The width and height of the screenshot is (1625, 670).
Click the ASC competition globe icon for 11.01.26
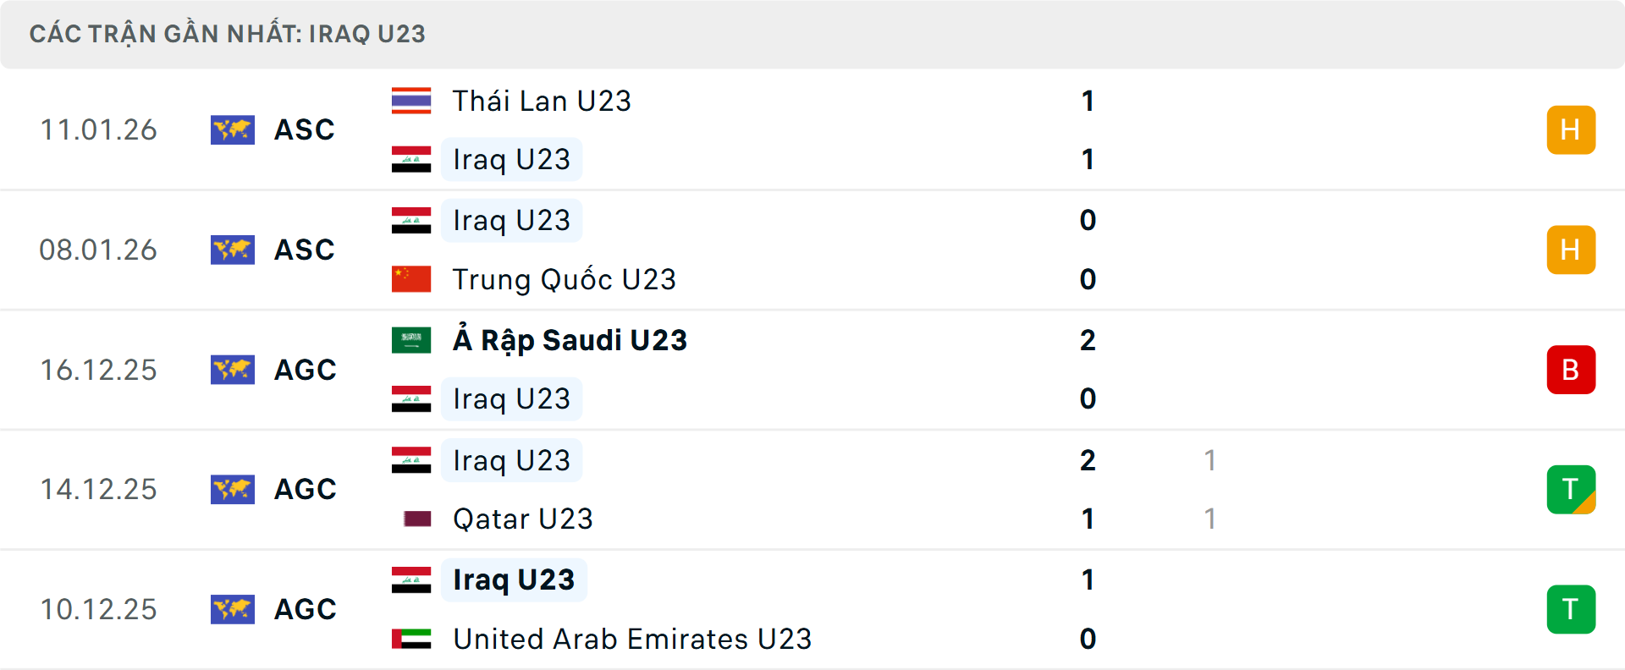[x=233, y=129]
